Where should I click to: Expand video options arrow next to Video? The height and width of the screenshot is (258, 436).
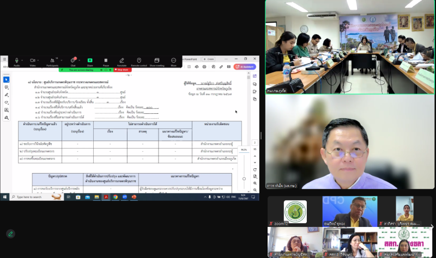tap(38, 59)
